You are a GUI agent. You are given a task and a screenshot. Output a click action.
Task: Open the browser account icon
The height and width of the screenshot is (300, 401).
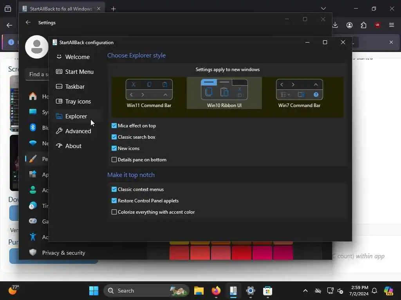pos(349,25)
